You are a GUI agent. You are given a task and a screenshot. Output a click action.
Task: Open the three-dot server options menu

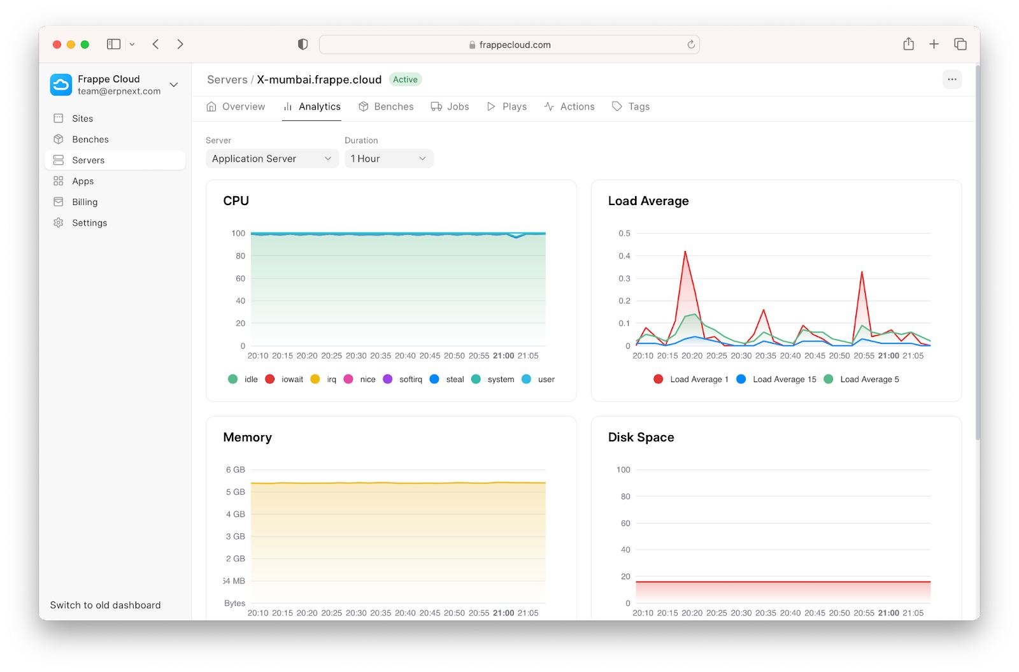[x=951, y=80]
